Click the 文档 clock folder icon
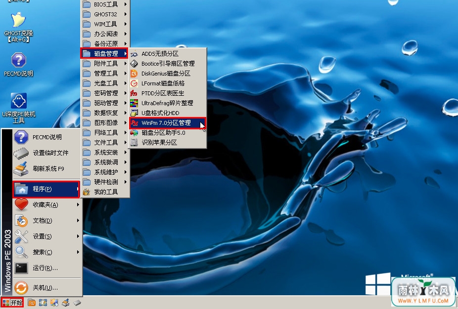This screenshot has height=309, width=458. pyautogui.click(x=21, y=221)
